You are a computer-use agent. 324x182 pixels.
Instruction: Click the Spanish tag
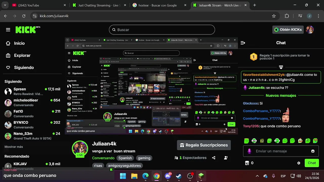click(125, 158)
